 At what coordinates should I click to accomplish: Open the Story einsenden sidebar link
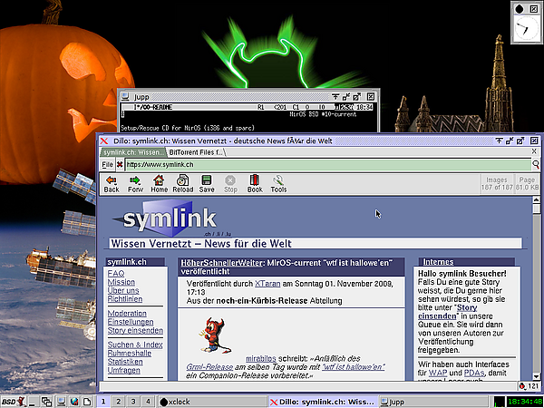(136, 330)
